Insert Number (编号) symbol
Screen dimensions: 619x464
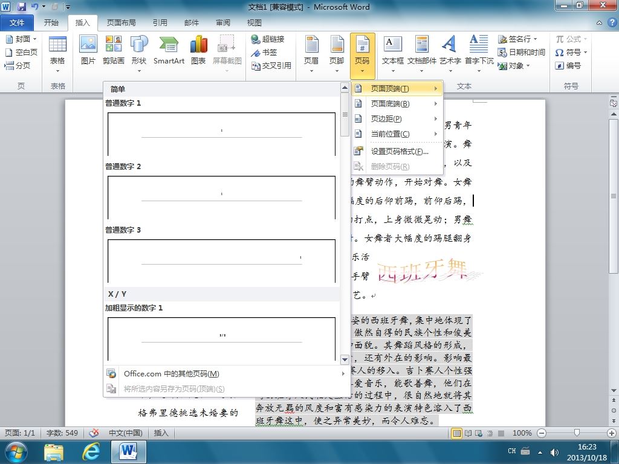(x=568, y=65)
